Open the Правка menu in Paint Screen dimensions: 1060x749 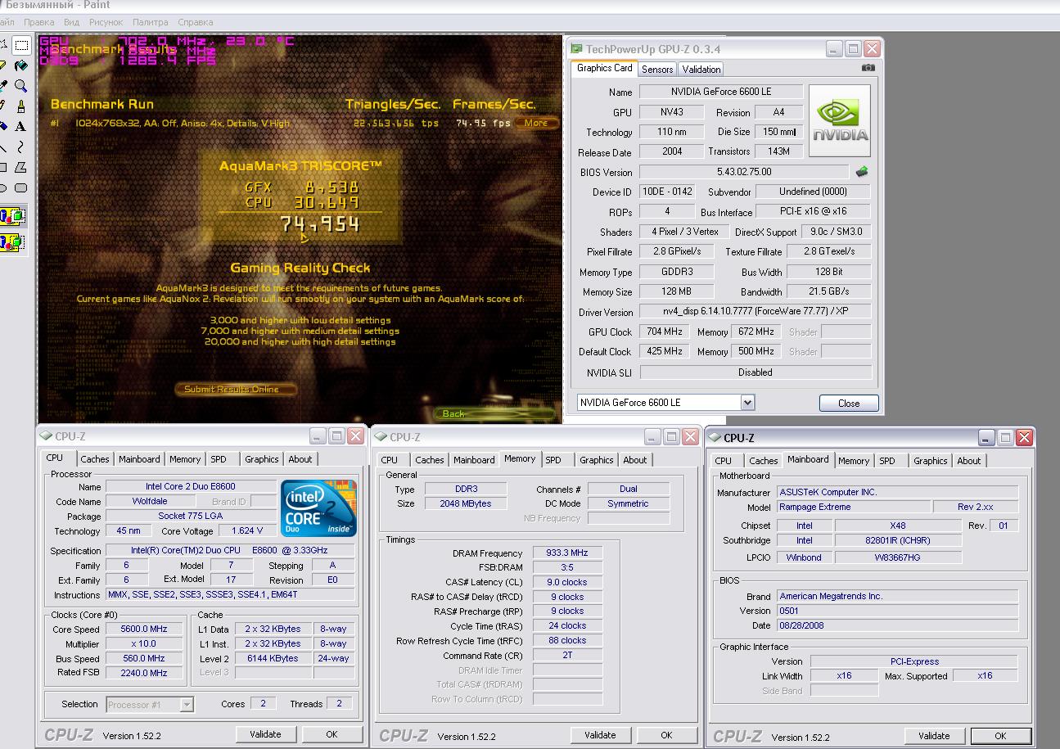(39, 22)
